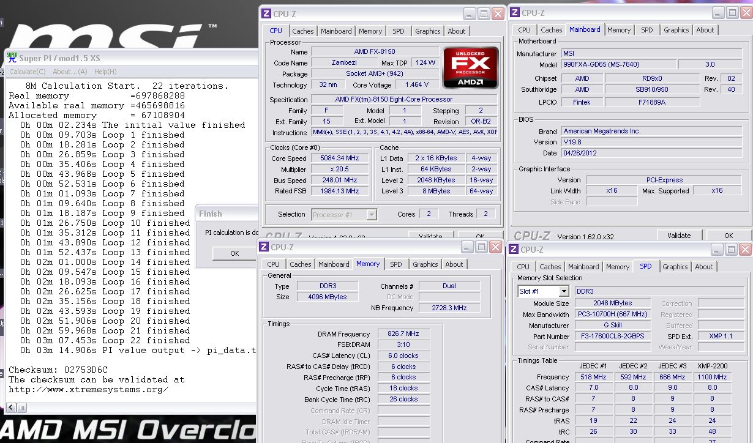This screenshot has height=443, width=753.
Task: Switch to Caches tab in the CPU window
Action: tap(302, 31)
